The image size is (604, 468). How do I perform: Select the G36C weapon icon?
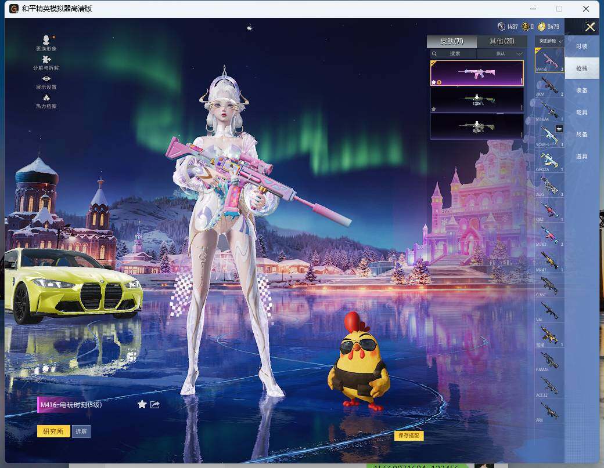click(x=549, y=286)
